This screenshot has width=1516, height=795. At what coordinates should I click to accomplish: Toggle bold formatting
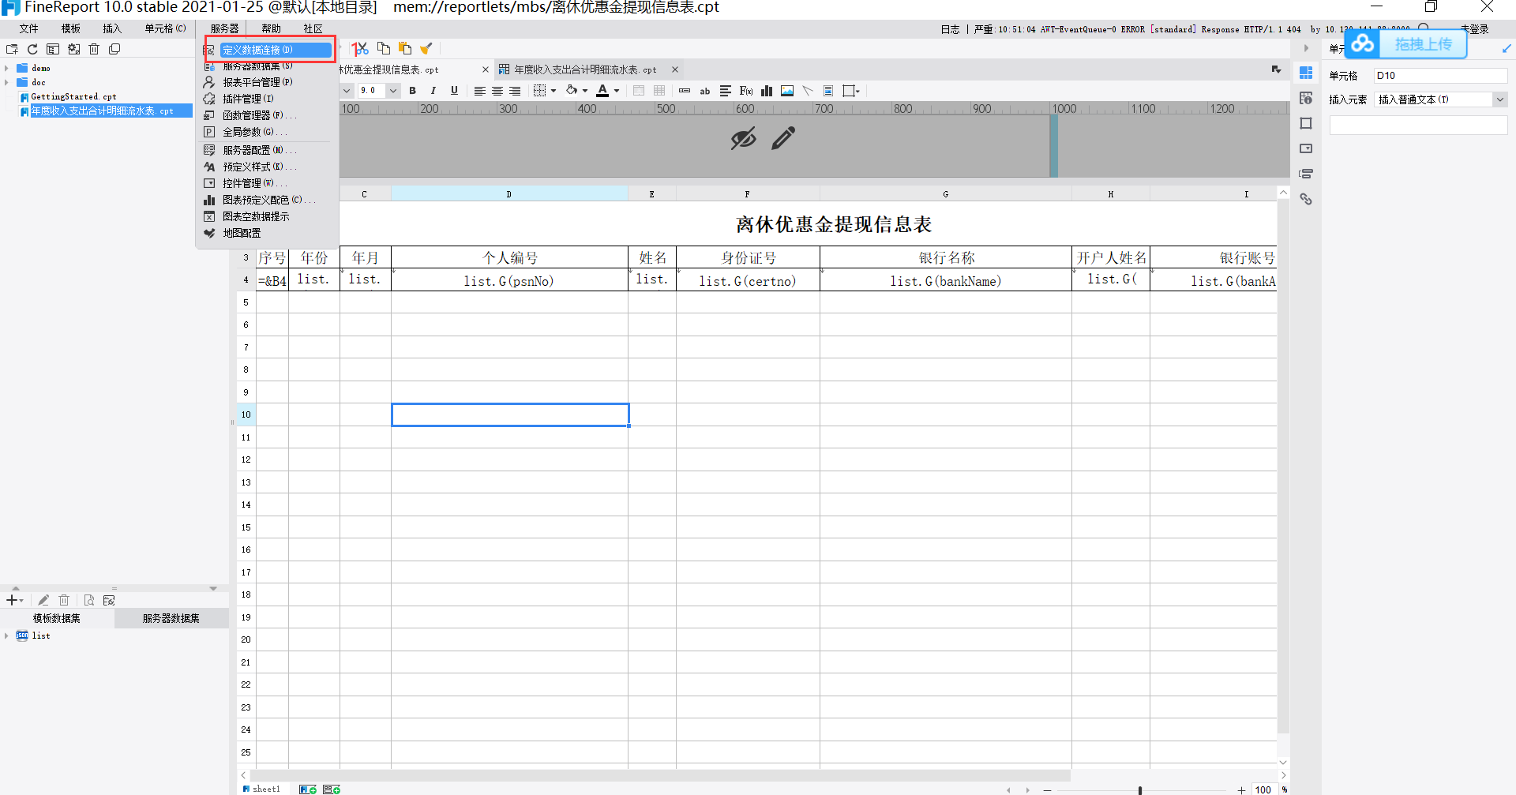pos(413,91)
